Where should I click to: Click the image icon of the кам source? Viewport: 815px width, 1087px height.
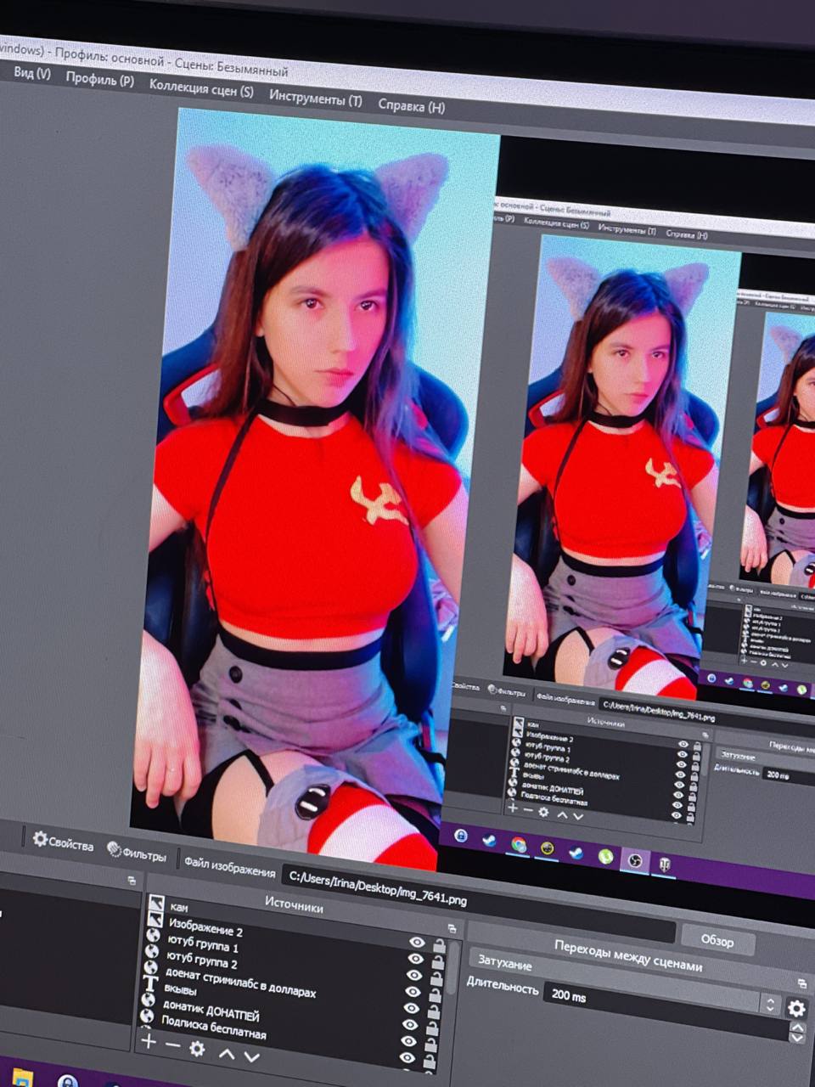tap(155, 904)
